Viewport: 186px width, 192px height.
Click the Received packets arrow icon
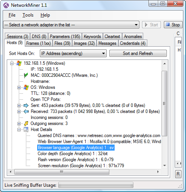point(26,111)
